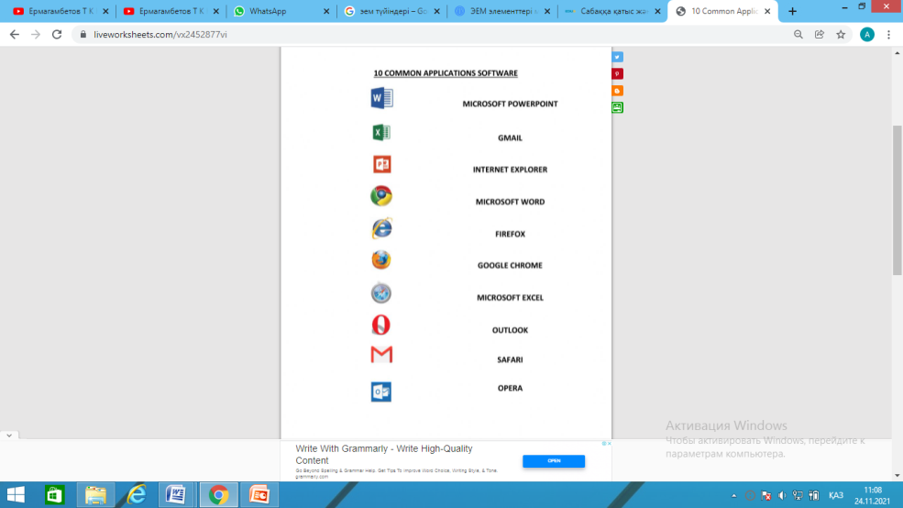The image size is (903, 508).
Task: Click the page vertical scrollbar thumb
Action: pos(897,200)
